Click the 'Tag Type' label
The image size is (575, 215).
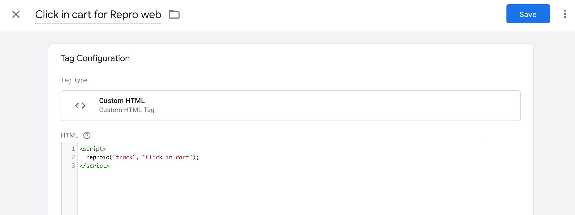pyautogui.click(x=74, y=80)
